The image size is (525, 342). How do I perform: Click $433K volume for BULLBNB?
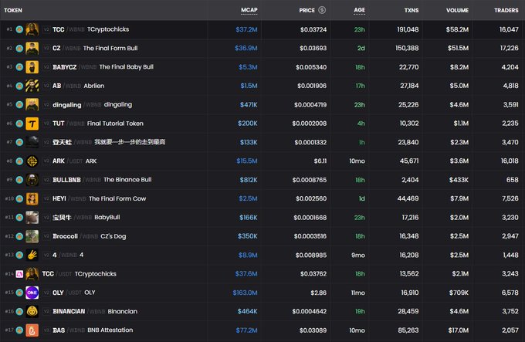tap(459, 180)
